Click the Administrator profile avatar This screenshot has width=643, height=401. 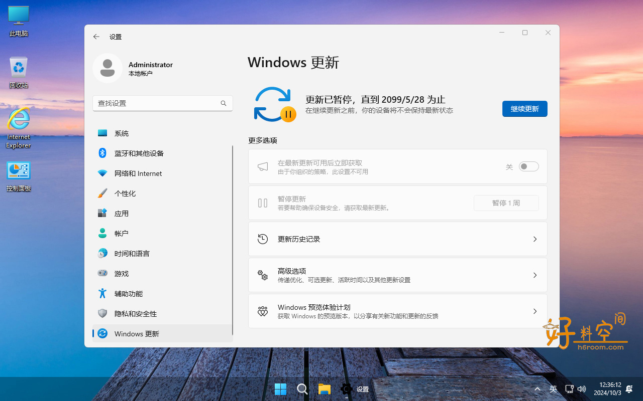(108, 68)
